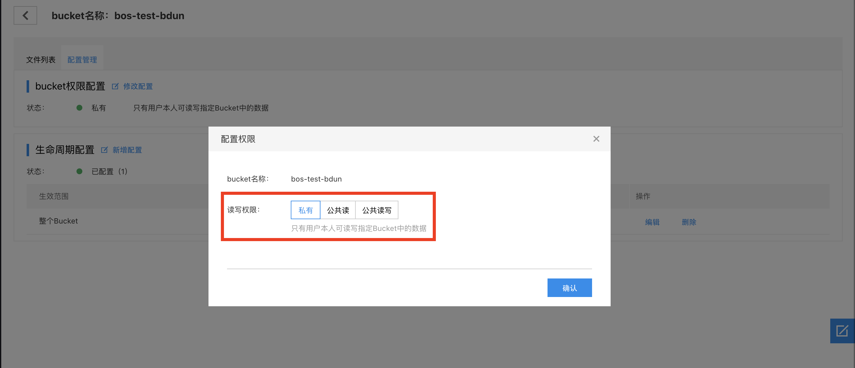855x368 pixels.
Task: Click the edit icon beside 修改配置
Action: (x=115, y=86)
